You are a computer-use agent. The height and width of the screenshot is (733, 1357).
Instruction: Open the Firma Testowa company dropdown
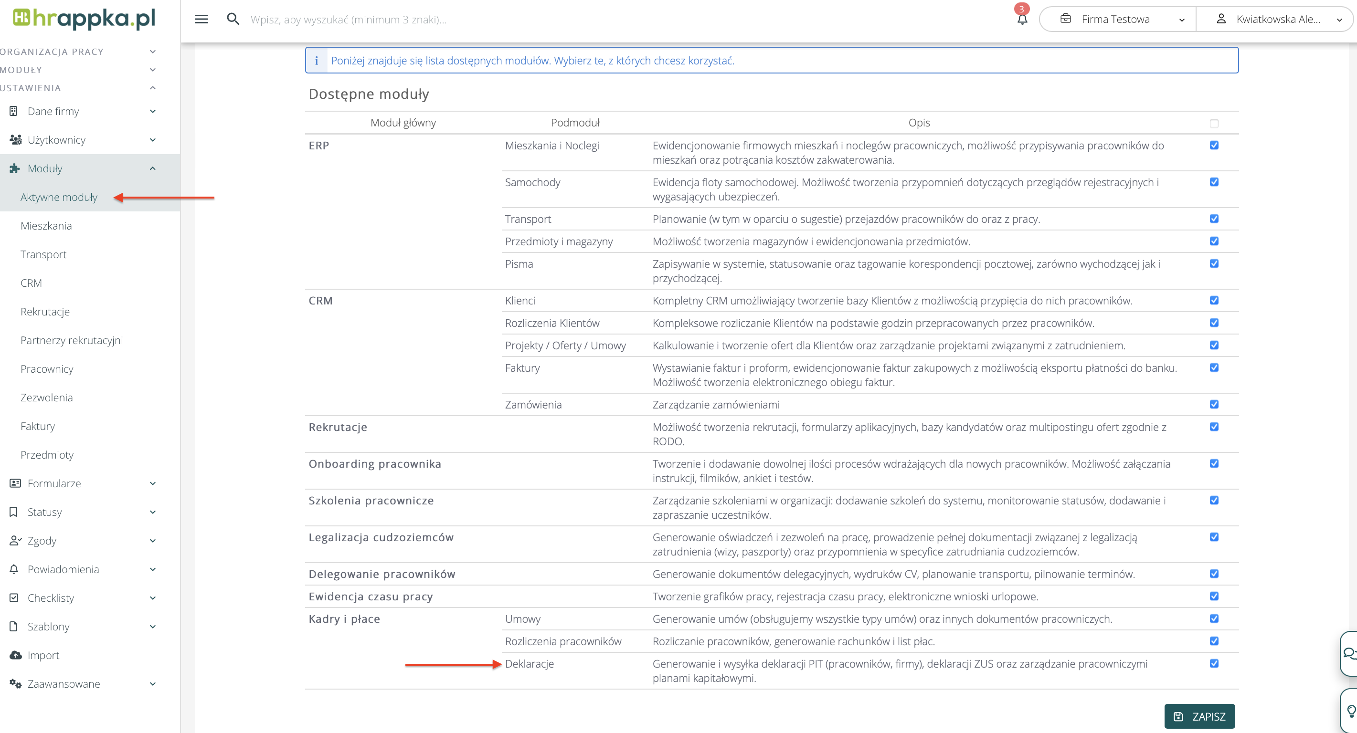point(1117,20)
